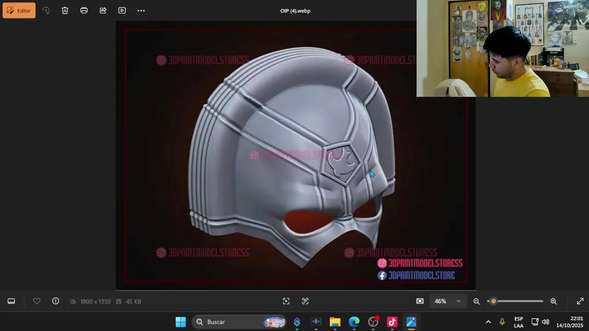The height and width of the screenshot is (331, 589).
Task: Open TikTok from the taskbar
Action: point(392,322)
